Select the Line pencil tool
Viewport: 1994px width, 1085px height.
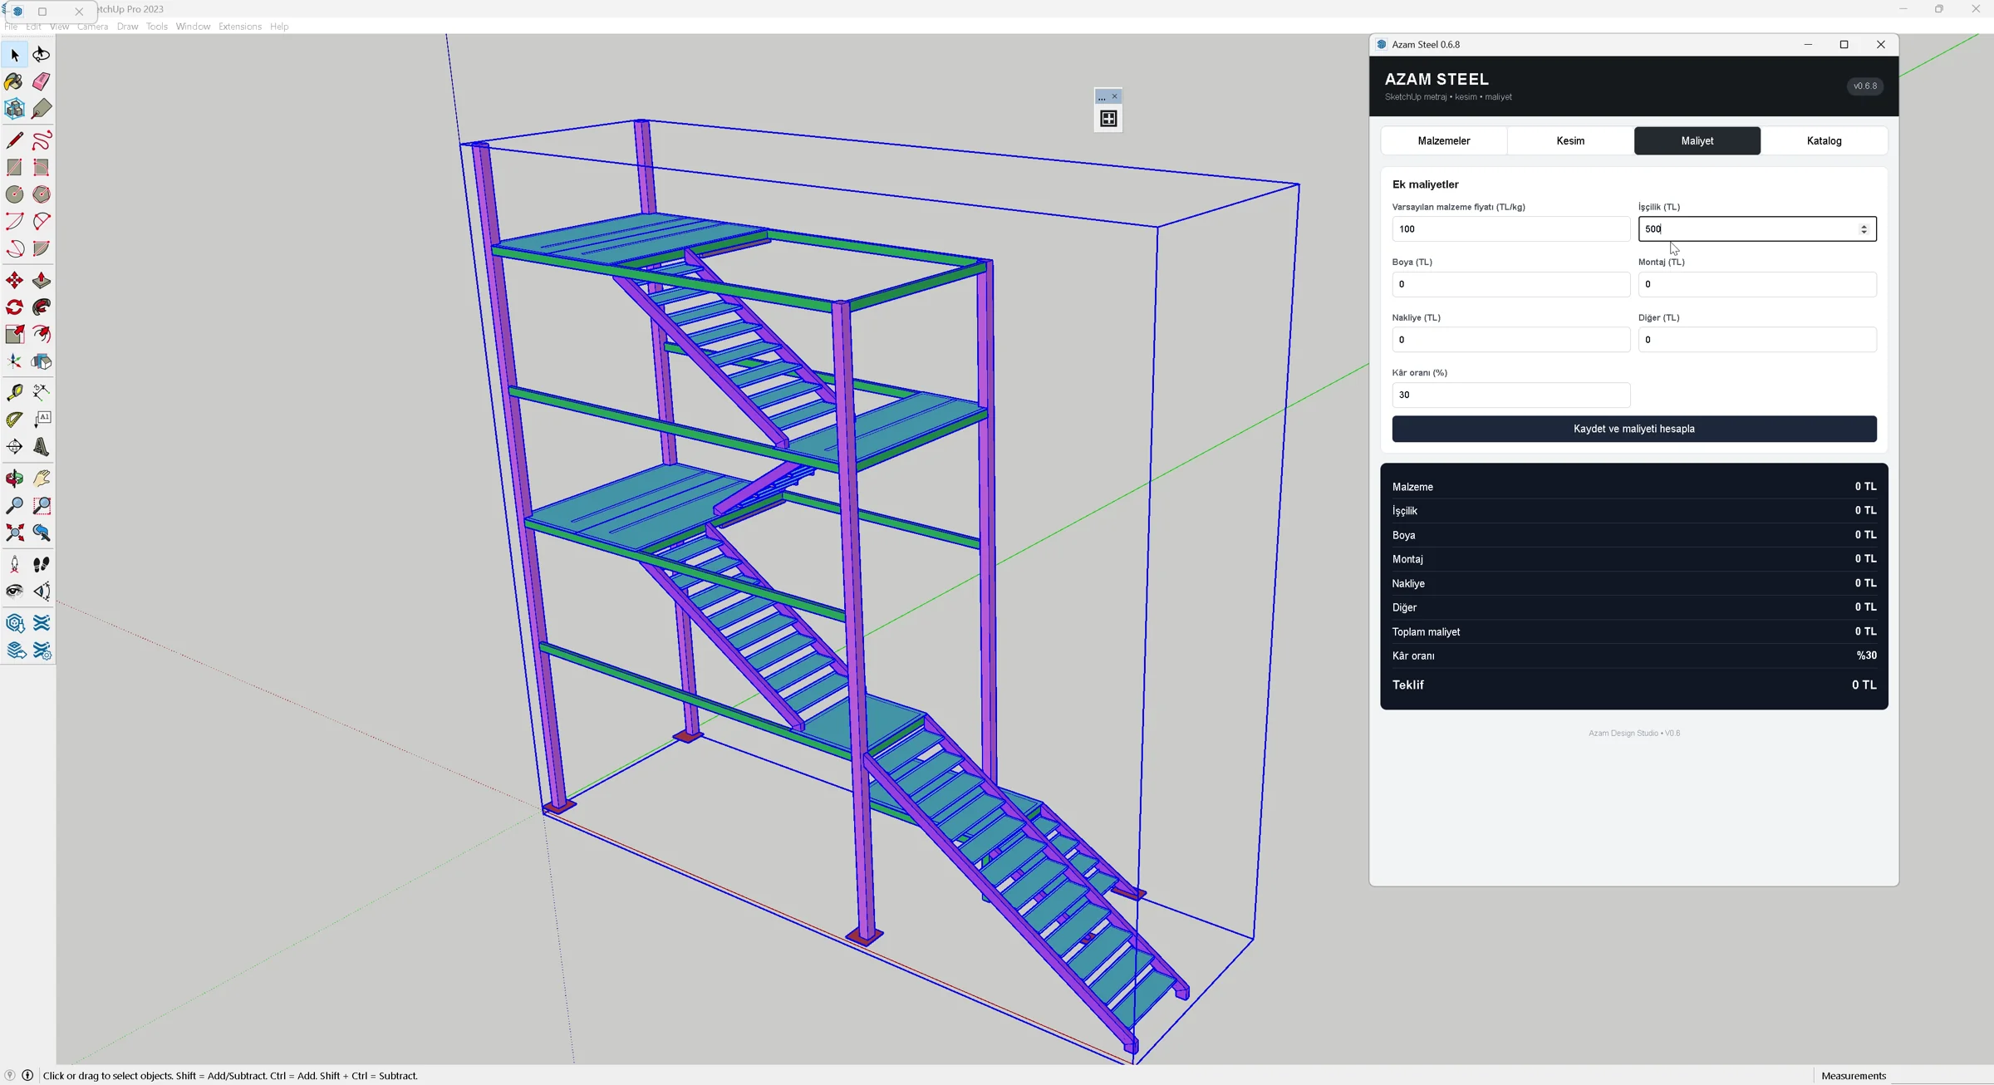[14, 140]
